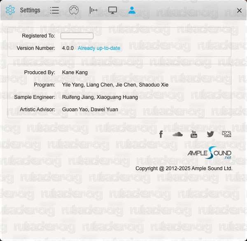
Task: Open the KVR Forum icon
Action: [227, 134]
